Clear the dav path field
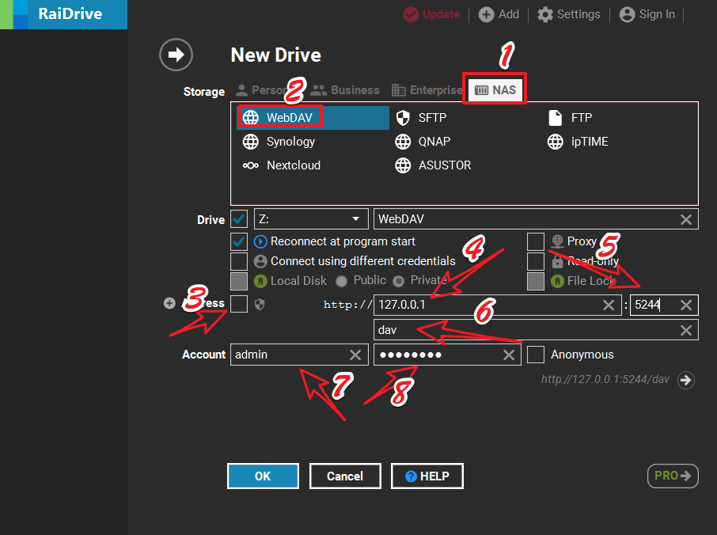717x535 pixels. pos(686,330)
